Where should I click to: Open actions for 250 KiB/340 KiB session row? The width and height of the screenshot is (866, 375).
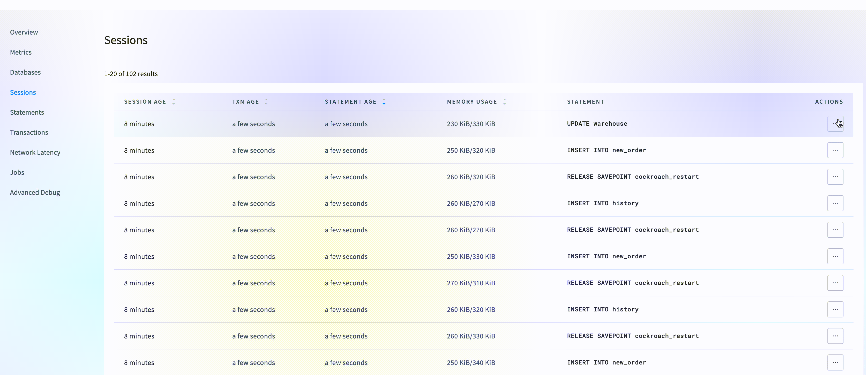(x=835, y=362)
